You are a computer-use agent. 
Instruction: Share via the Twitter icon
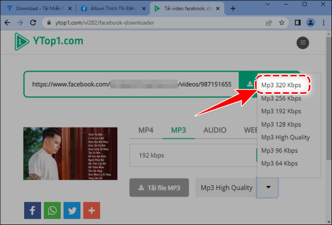(x=72, y=210)
